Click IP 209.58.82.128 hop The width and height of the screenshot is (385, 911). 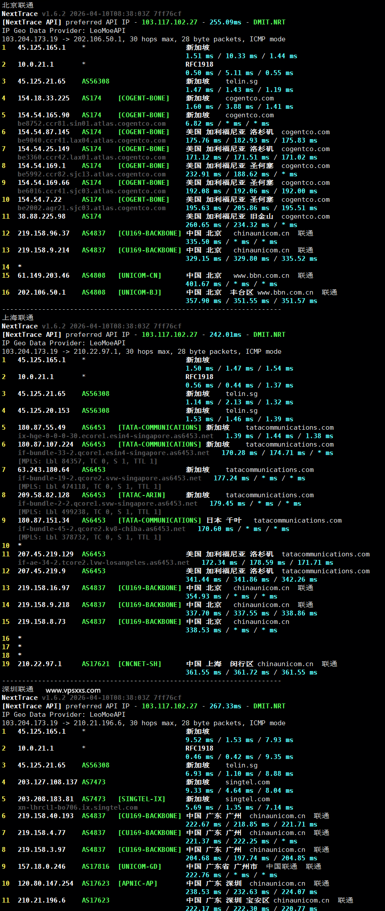(44, 495)
